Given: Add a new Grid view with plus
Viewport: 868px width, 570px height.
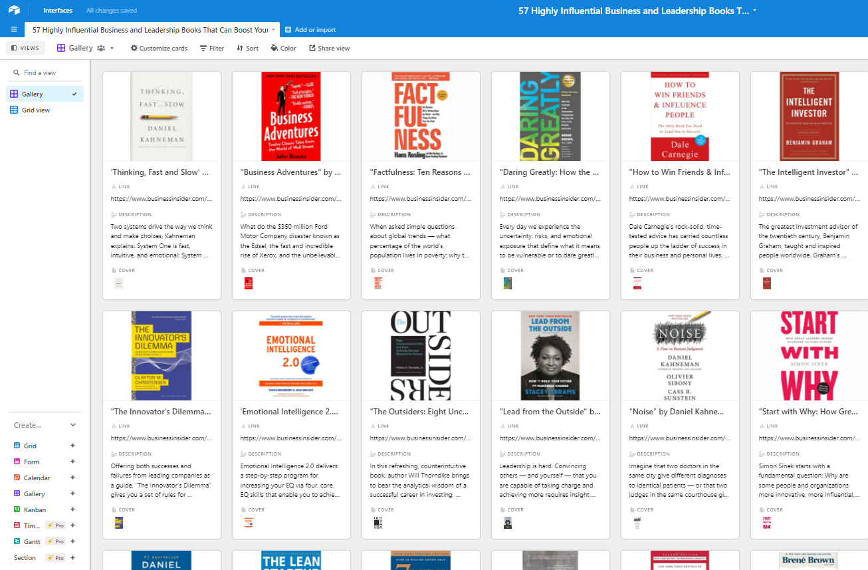Looking at the screenshot, I should [73, 446].
